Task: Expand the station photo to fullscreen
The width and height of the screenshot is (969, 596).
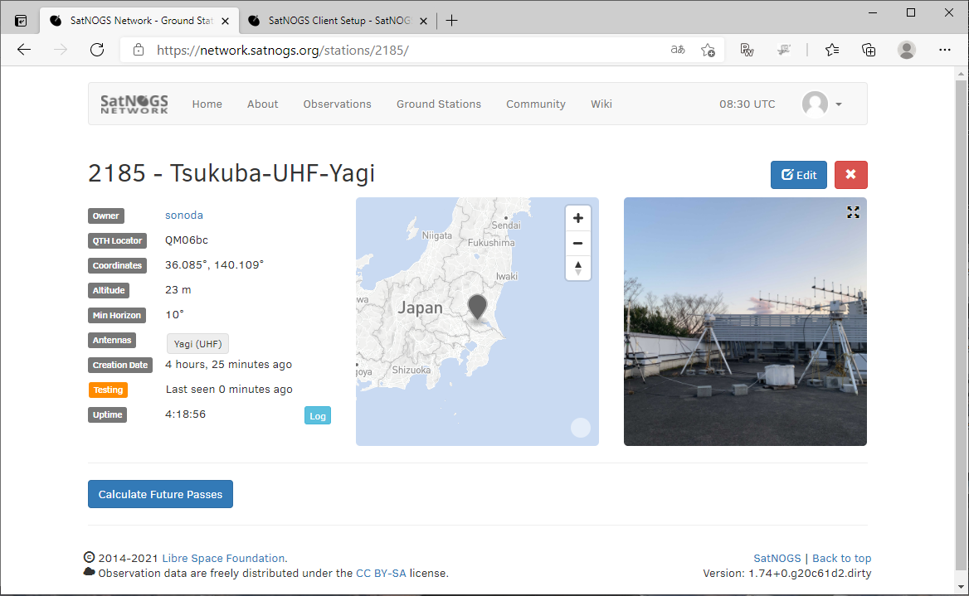Action: point(853,212)
